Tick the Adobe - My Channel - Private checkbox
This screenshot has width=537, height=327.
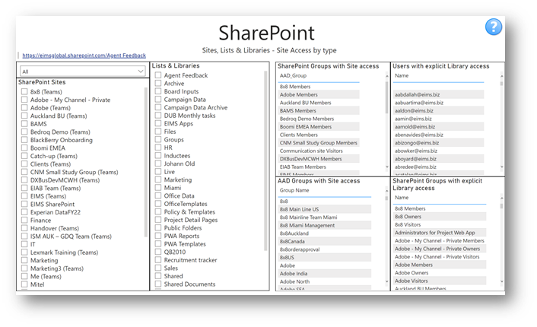[24, 100]
